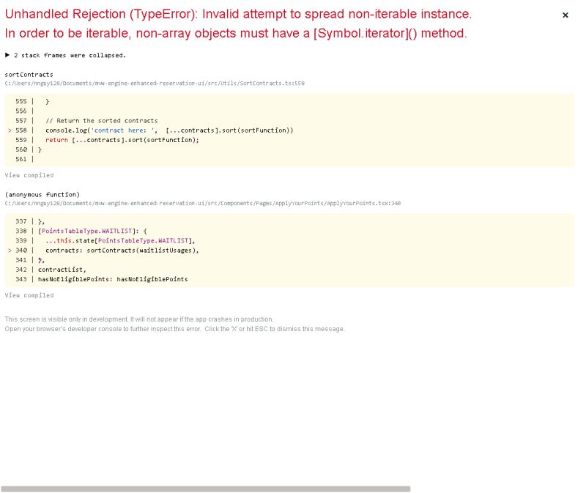
Task: Click the sortContracts stack frame heading
Action: pos(27,74)
